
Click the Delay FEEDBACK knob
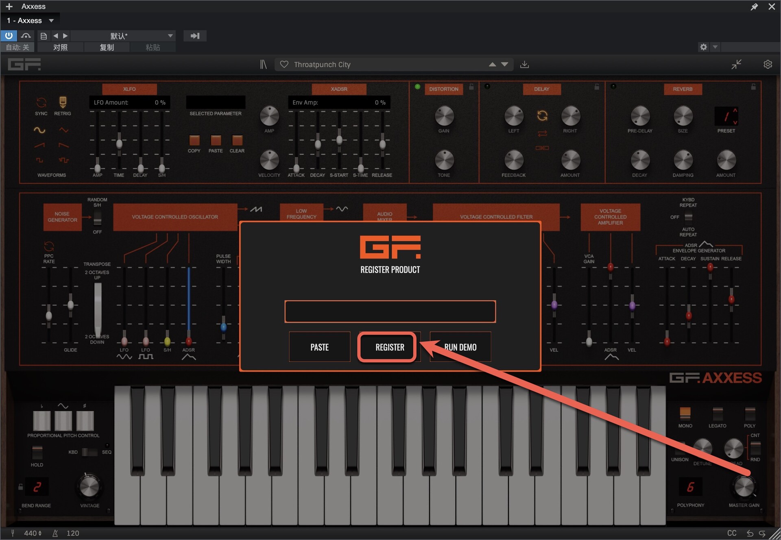pos(514,160)
